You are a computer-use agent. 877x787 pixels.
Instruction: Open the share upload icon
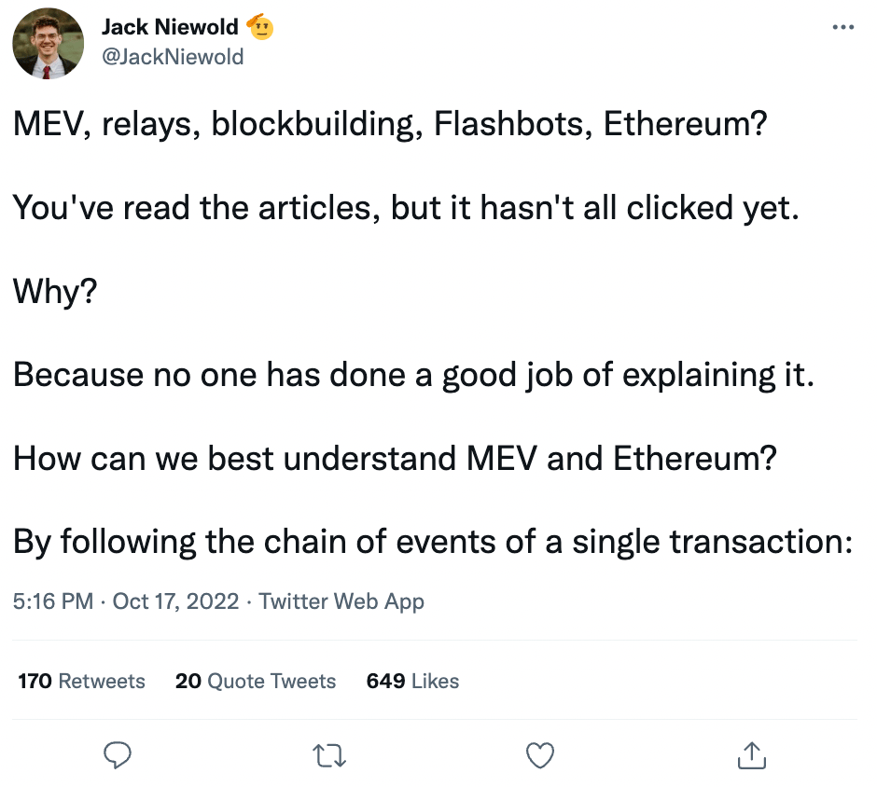point(752,755)
